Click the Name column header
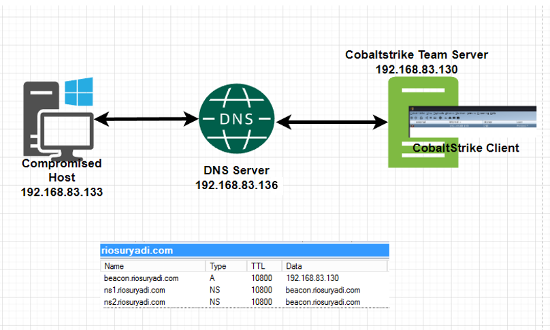 coord(114,267)
